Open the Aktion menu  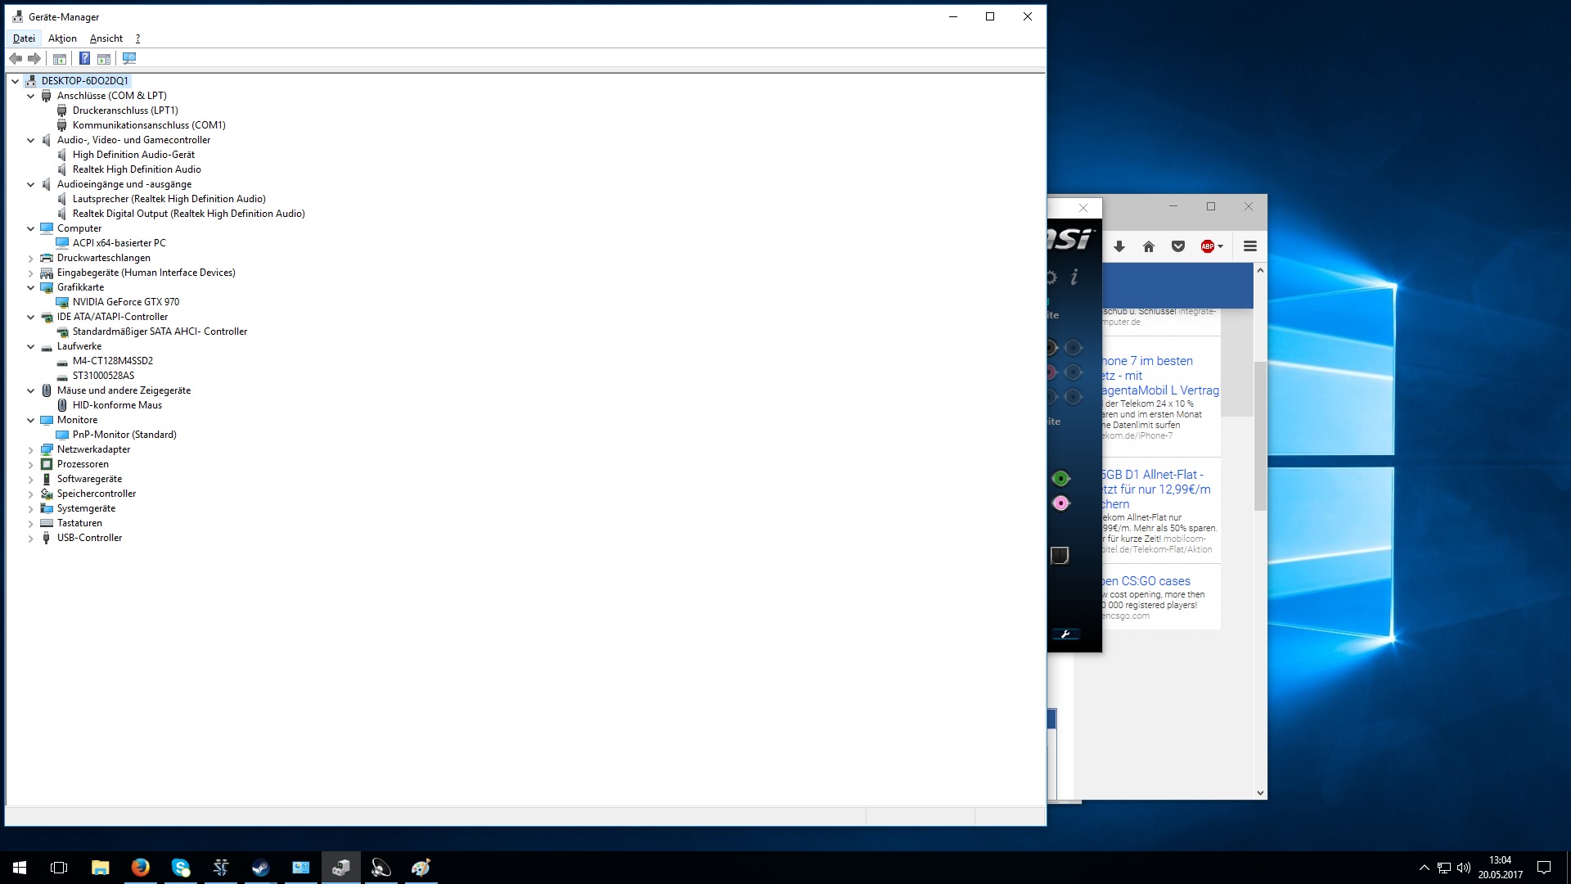[62, 38]
